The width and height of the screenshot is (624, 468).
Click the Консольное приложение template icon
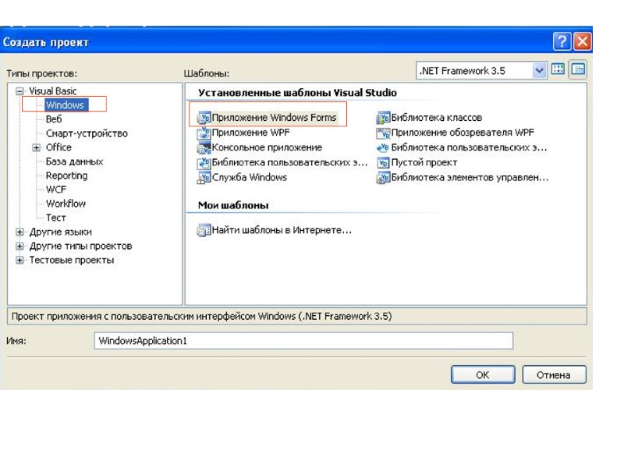[x=204, y=147]
